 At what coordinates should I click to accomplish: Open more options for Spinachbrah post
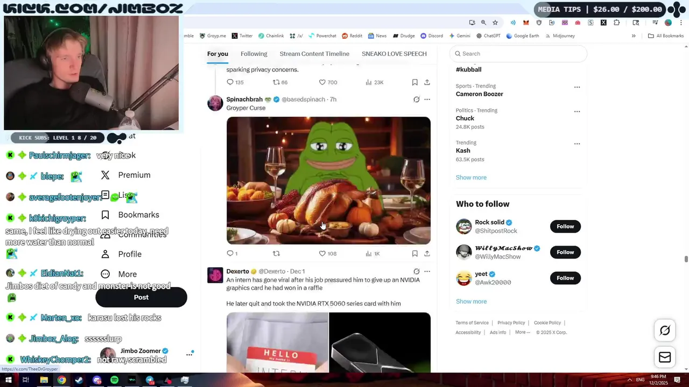427,99
